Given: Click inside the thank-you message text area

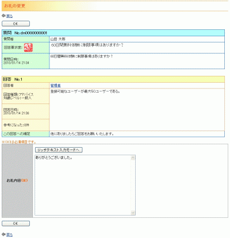Looking at the screenshot, I should click(x=83, y=185).
